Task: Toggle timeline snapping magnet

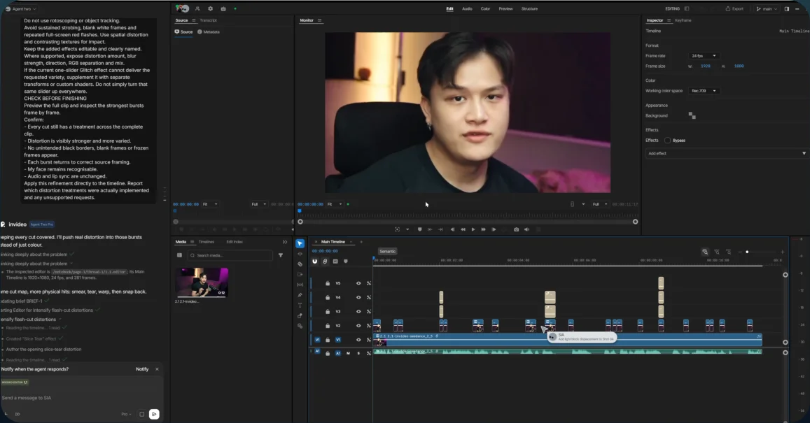Action: [x=314, y=261]
